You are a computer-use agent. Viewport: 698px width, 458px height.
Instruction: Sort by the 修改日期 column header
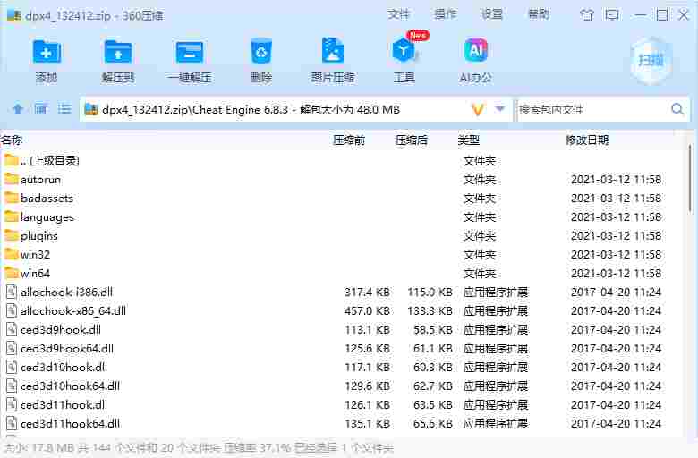[587, 140]
